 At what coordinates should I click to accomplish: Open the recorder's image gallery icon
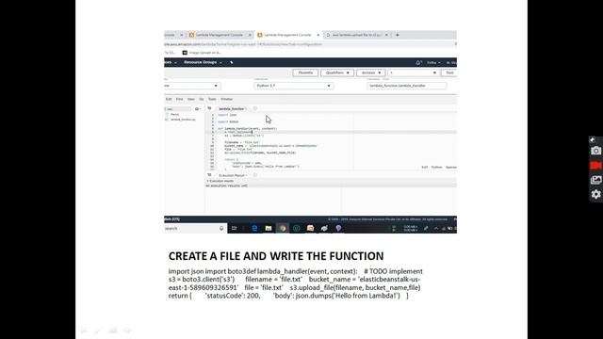point(595,180)
